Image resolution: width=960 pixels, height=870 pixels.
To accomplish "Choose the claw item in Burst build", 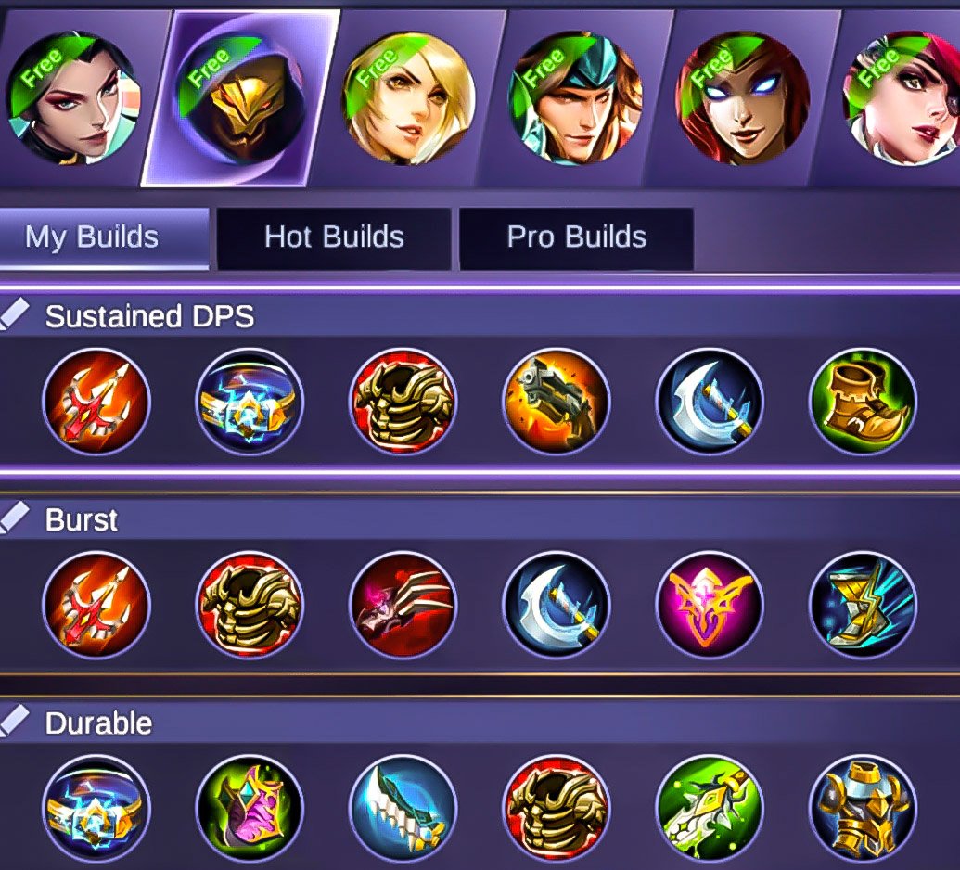I will coord(403,605).
